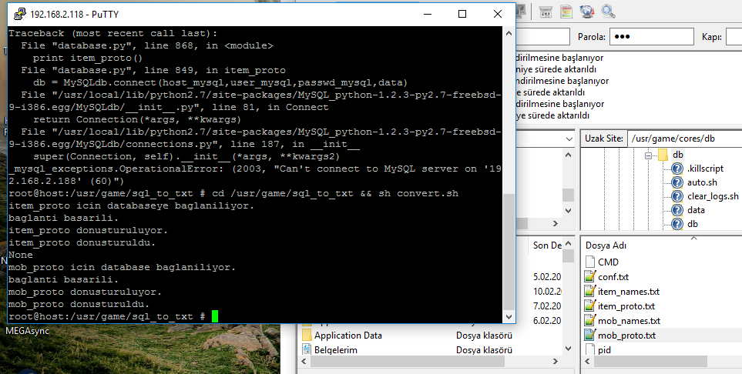Click blank file icon beside CMD
Image resolution: width=742 pixels, height=374 pixels.
tap(589, 262)
